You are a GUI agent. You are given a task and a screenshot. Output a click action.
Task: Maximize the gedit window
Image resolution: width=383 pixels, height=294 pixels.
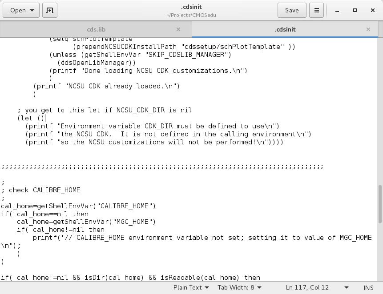click(355, 11)
